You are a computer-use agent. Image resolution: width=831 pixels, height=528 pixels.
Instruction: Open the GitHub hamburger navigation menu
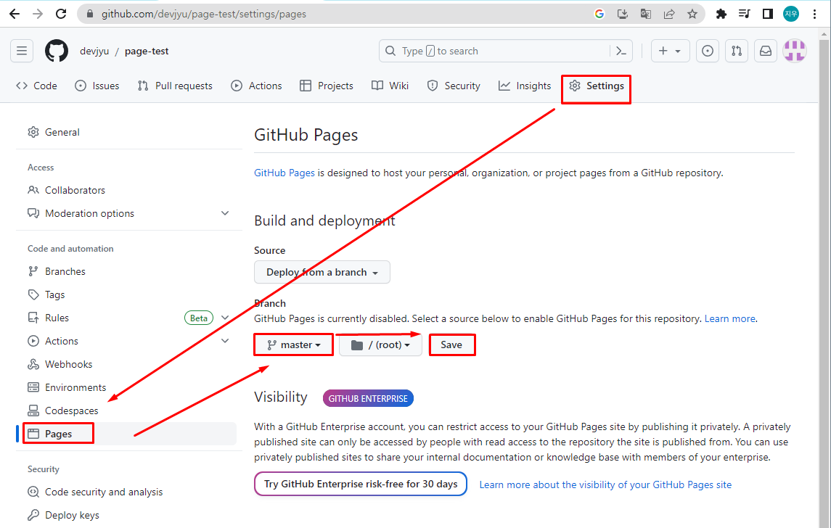[22, 51]
